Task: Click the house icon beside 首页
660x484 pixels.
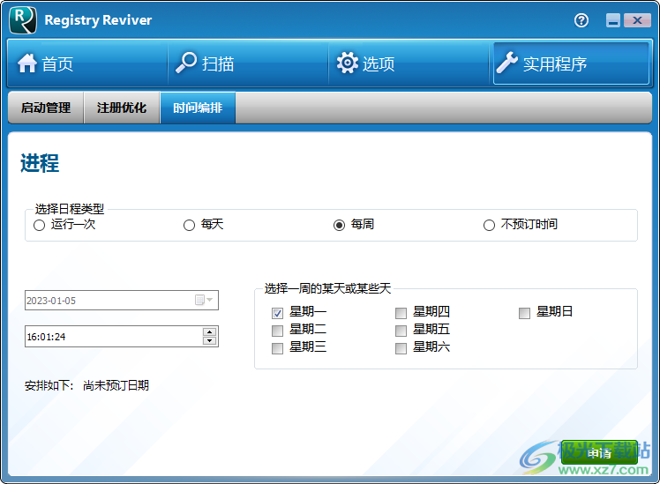Action: 27,63
